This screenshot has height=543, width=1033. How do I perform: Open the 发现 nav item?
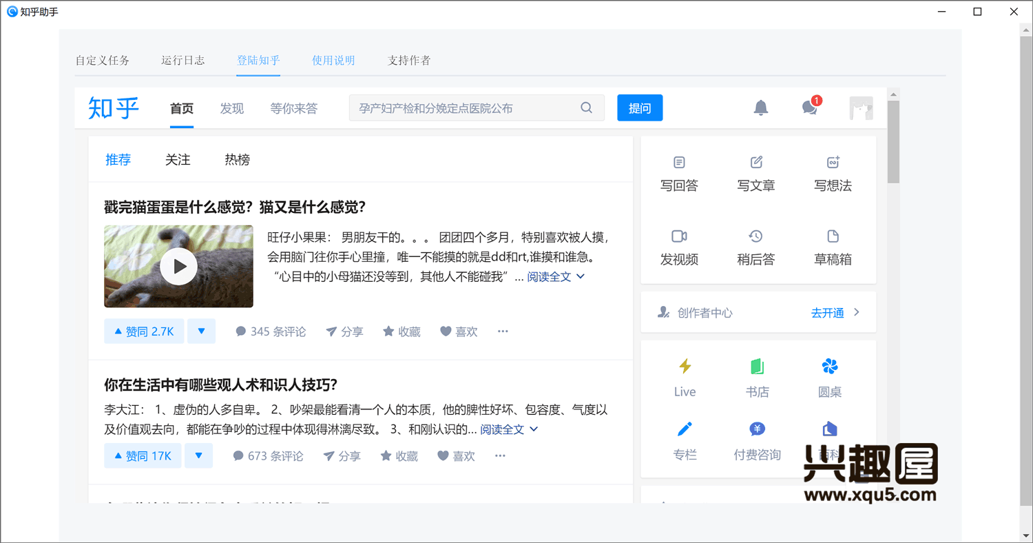232,108
